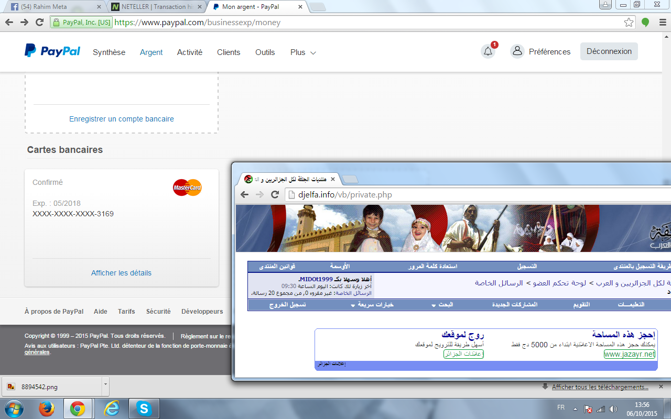Expand the خيارات سريعة dropdown in the forum
The width and height of the screenshot is (671, 419).
(372, 304)
